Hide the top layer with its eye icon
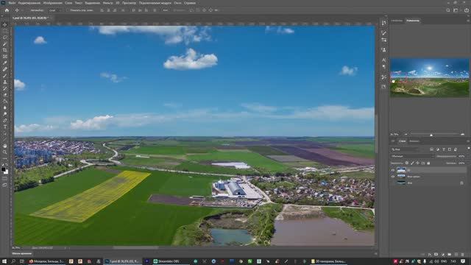Viewport: 471px width, 265px height. 392,170
